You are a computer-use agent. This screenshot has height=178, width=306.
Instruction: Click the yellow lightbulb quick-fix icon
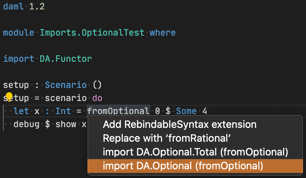9,97
